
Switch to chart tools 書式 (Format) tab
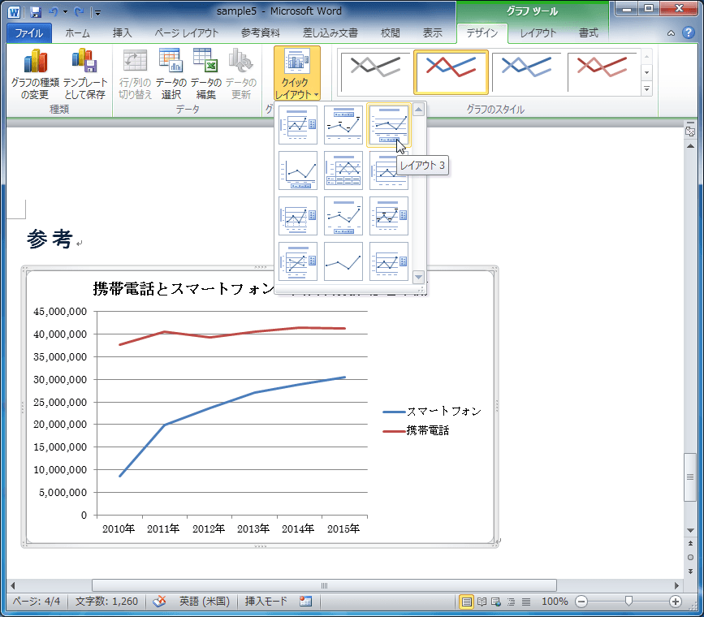588,33
